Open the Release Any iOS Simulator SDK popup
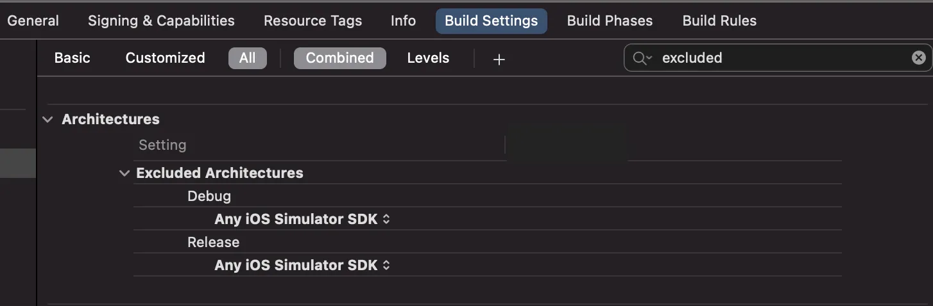This screenshot has width=933, height=306. [302, 265]
